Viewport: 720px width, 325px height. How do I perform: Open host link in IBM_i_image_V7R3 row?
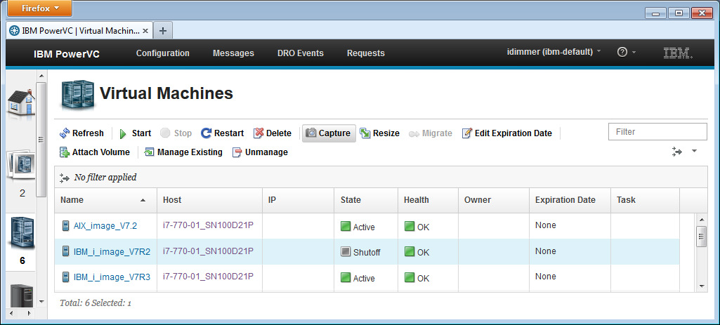point(208,277)
